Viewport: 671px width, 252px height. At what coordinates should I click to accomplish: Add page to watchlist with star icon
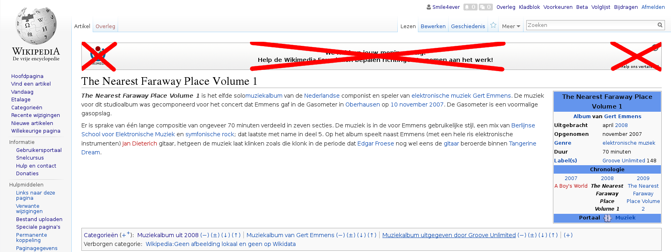(493, 25)
